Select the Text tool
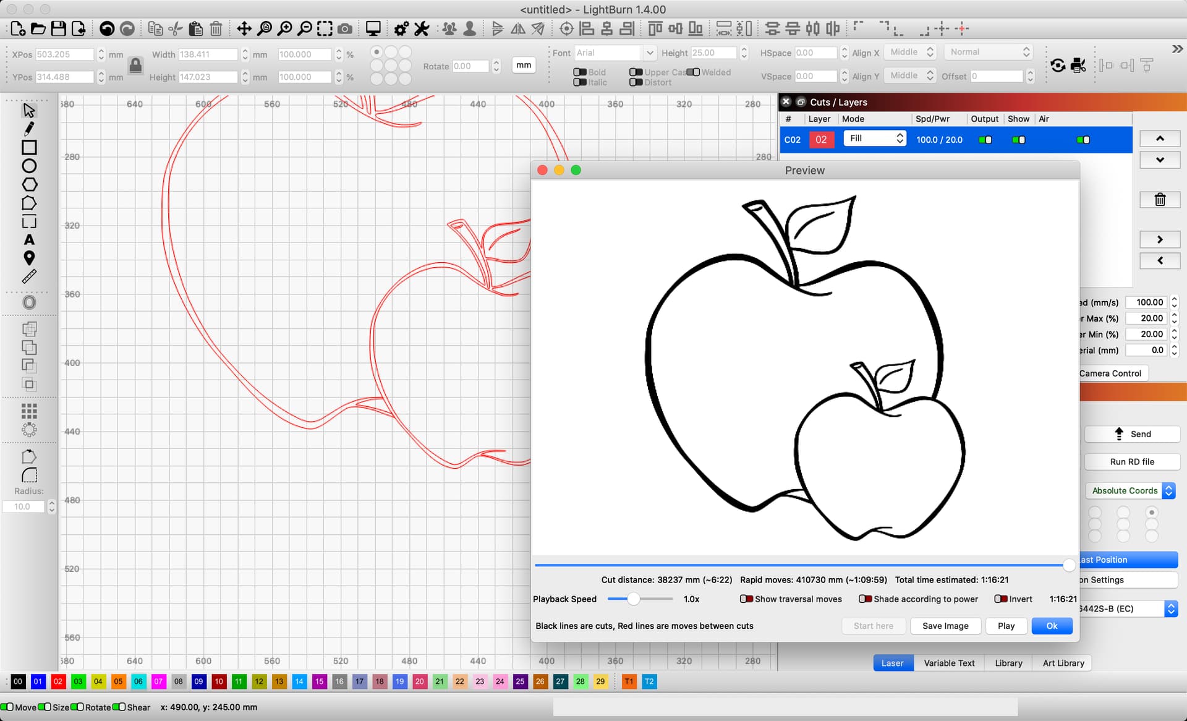The width and height of the screenshot is (1187, 721). [x=29, y=240]
